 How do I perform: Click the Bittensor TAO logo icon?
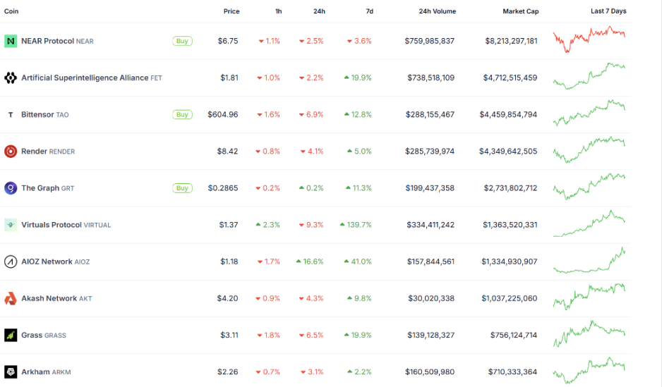[11, 115]
